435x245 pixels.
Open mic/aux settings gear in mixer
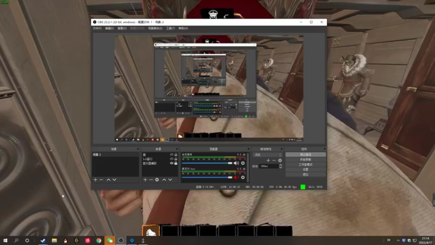(243, 177)
